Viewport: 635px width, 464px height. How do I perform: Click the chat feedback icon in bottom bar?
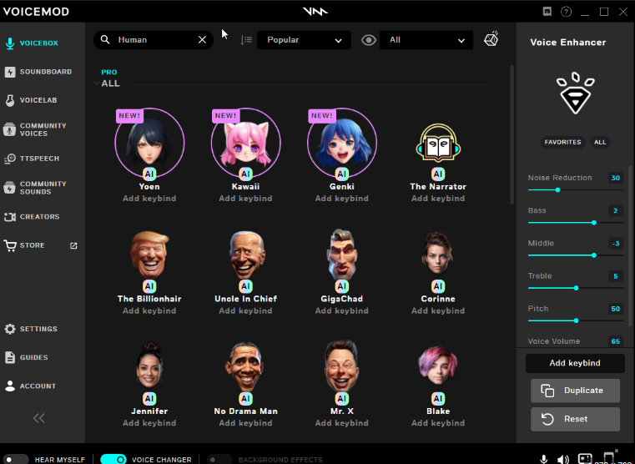coord(585,458)
